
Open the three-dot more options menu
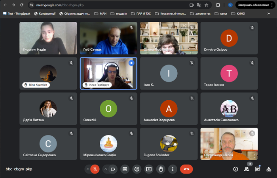pos(173,169)
